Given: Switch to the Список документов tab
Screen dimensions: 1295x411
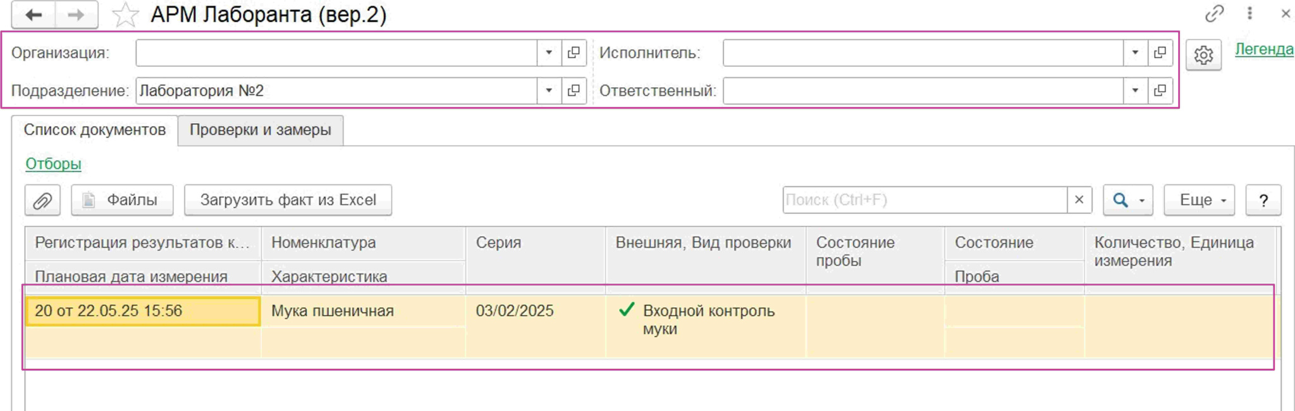Looking at the screenshot, I should coord(95,130).
